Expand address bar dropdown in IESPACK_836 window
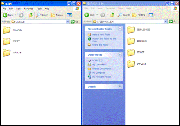 pos(166,22)
